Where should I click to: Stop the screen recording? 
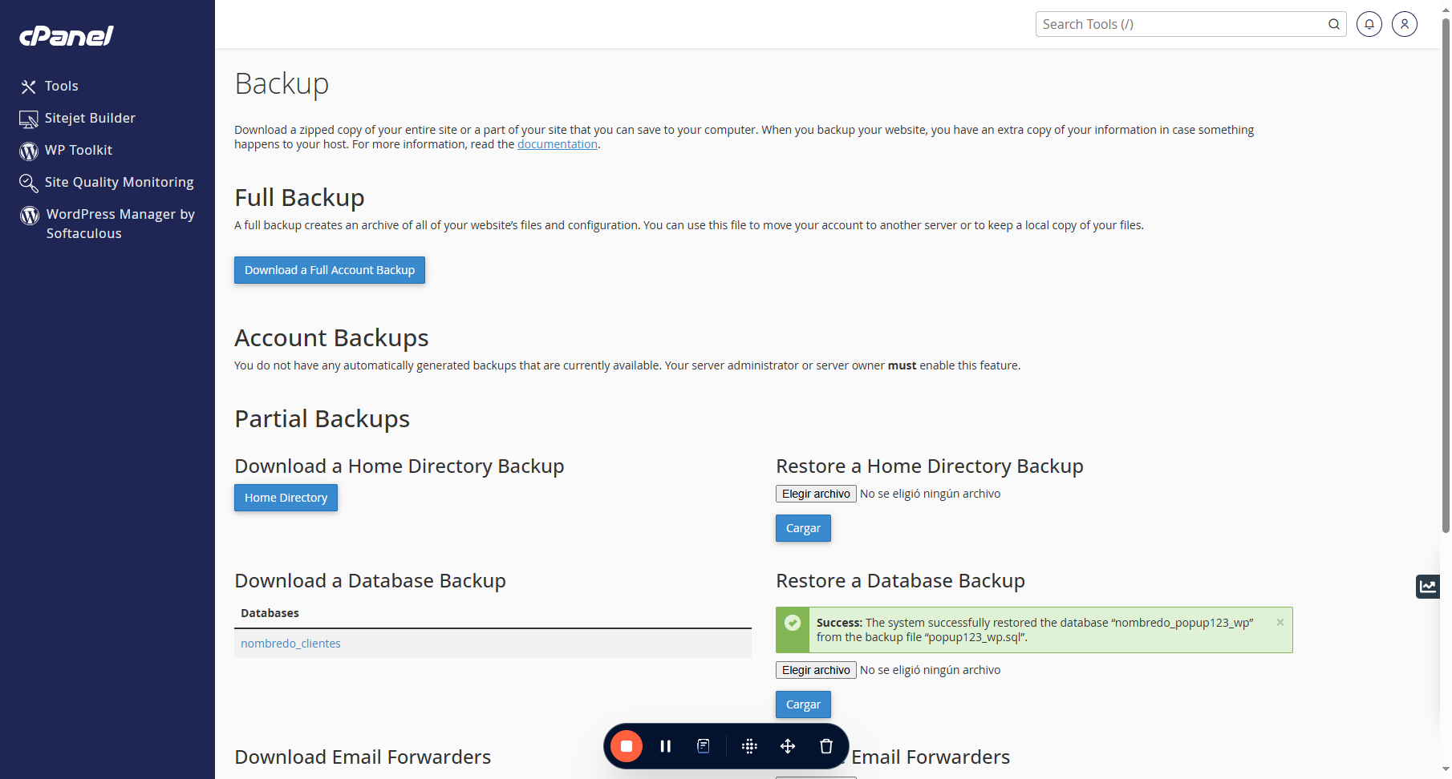(627, 746)
